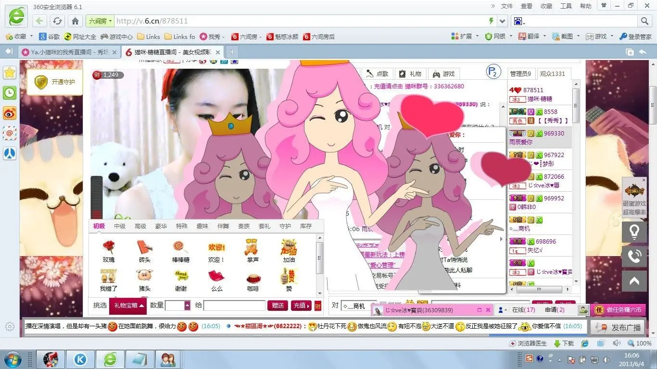
Task: Open the sidebar favorites star icon
Action: click(10, 73)
